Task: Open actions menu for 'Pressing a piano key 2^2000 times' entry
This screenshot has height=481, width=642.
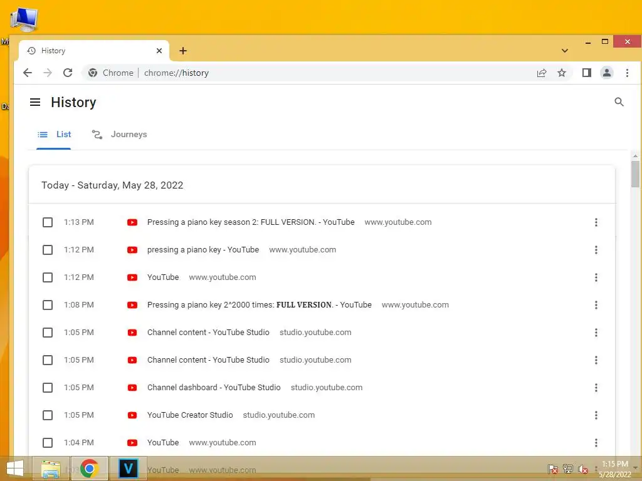Action: (596, 305)
